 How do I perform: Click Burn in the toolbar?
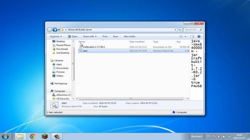click(116, 36)
